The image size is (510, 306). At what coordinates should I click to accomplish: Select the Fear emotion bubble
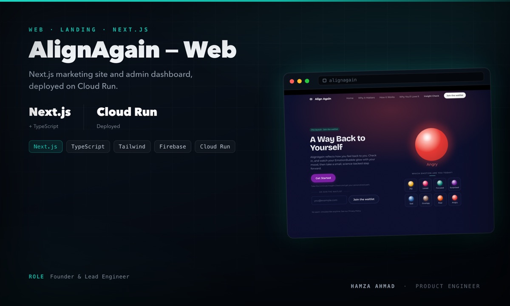[440, 199]
